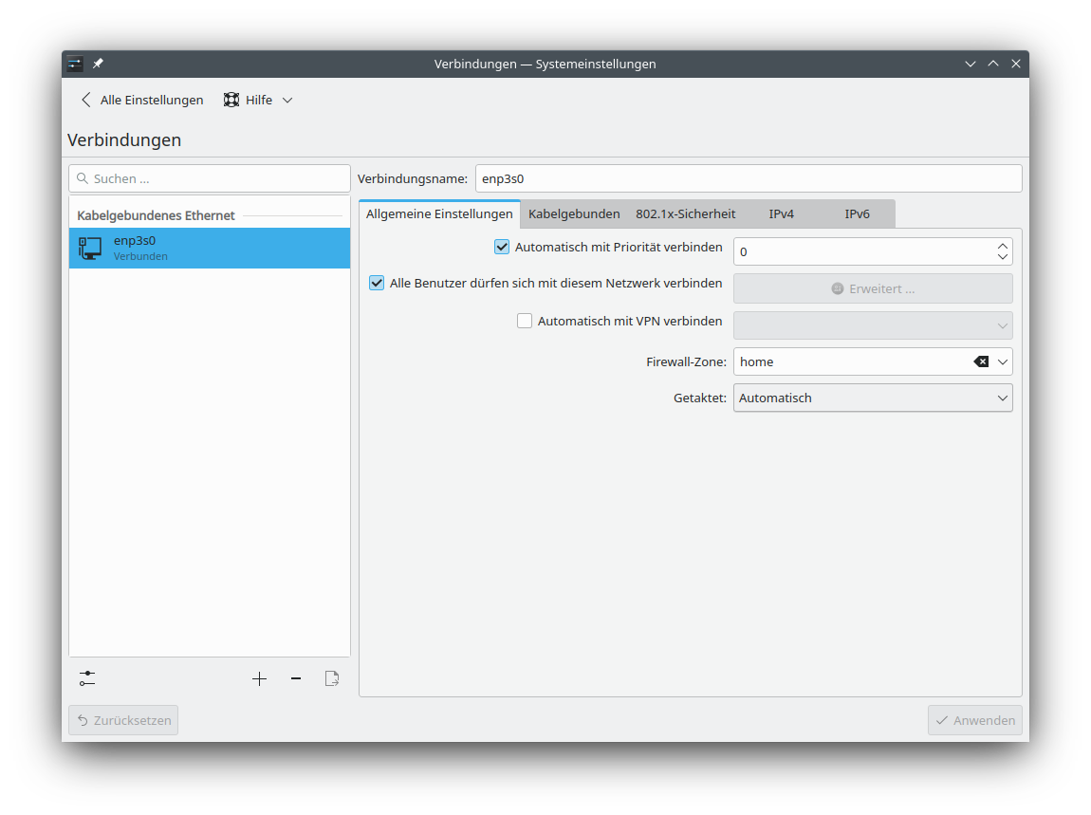1091x815 pixels.
Task: Go back to Alle Einstellungen
Action: click(x=141, y=100)
